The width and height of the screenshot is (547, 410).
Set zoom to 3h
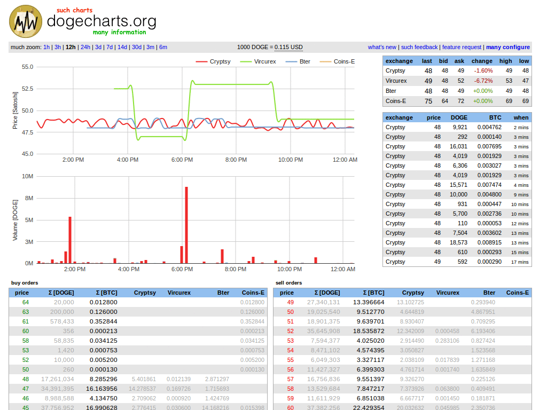coord(58,47)
